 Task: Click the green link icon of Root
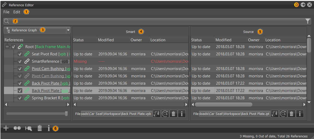coord(20,47)
